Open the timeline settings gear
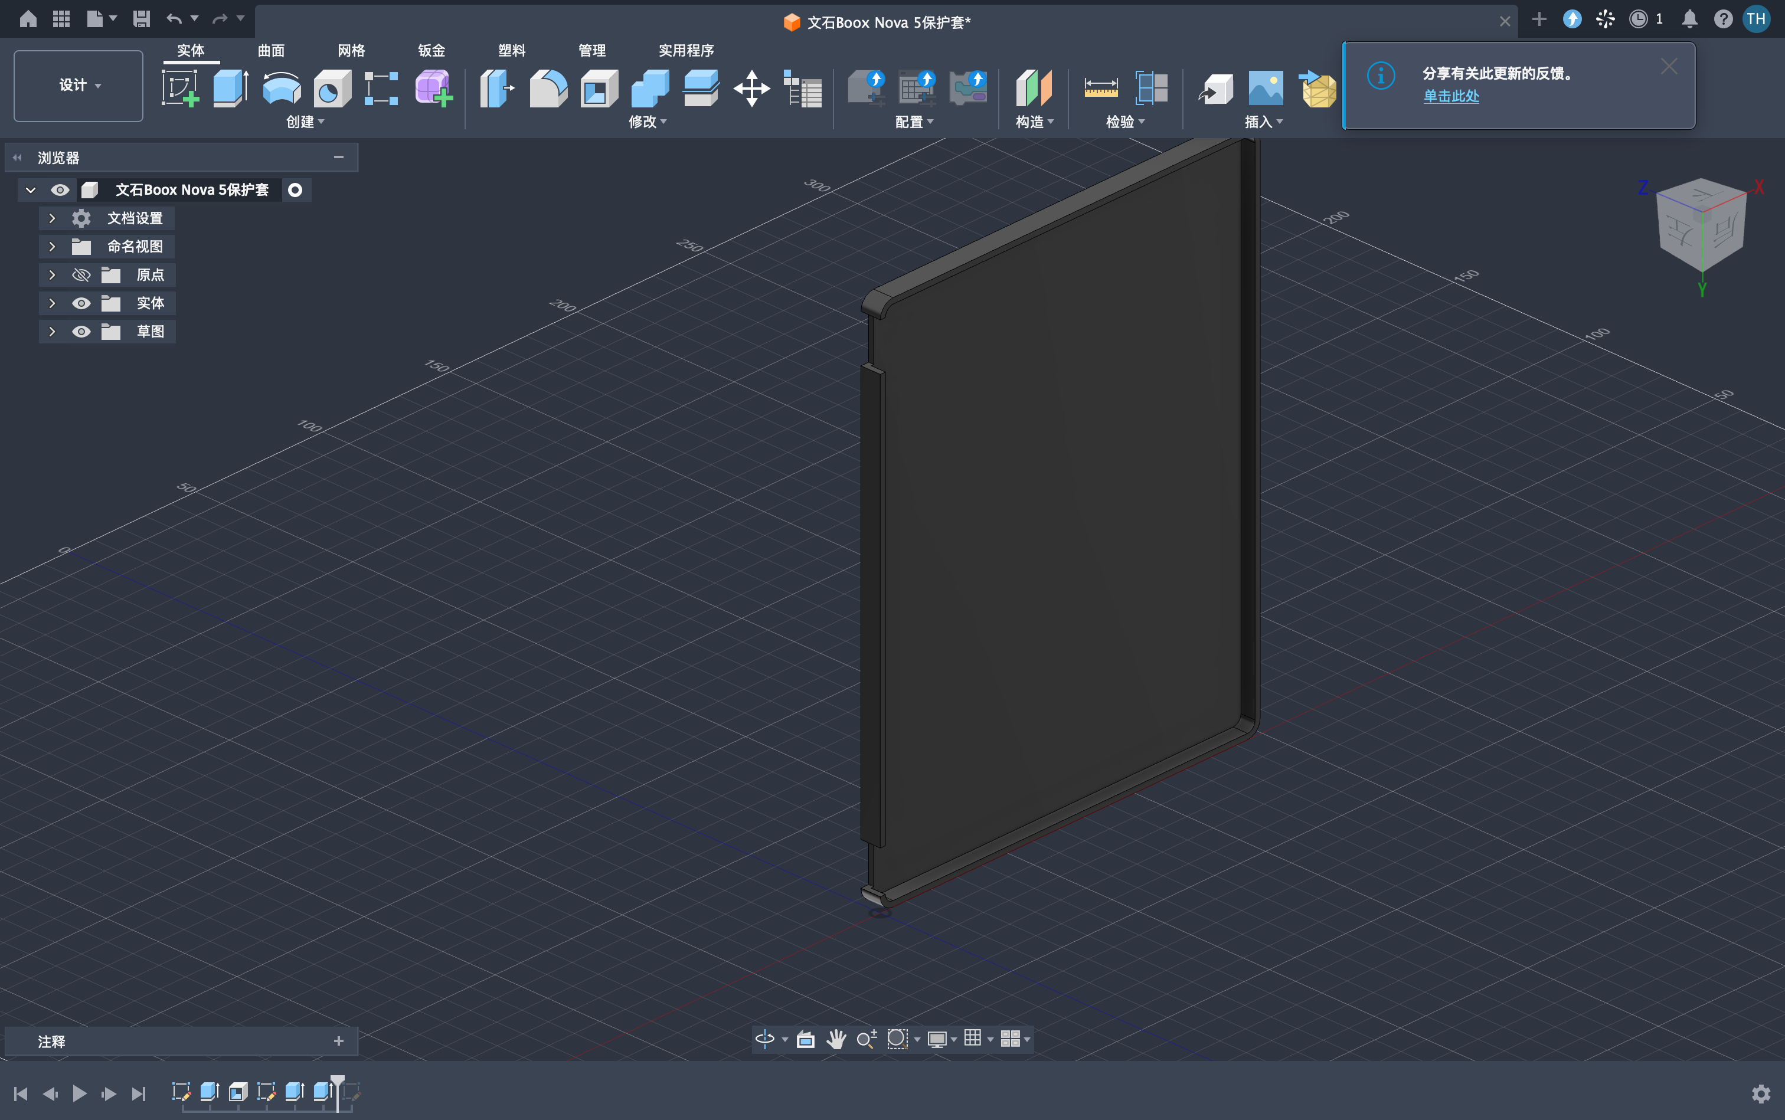The image size is (1785, 1120). (x=1761, y=1093)
